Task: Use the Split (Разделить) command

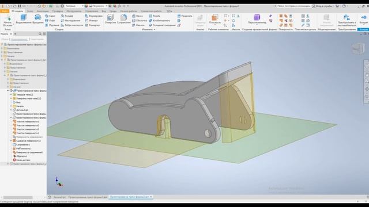Action: tap(184, 16)
